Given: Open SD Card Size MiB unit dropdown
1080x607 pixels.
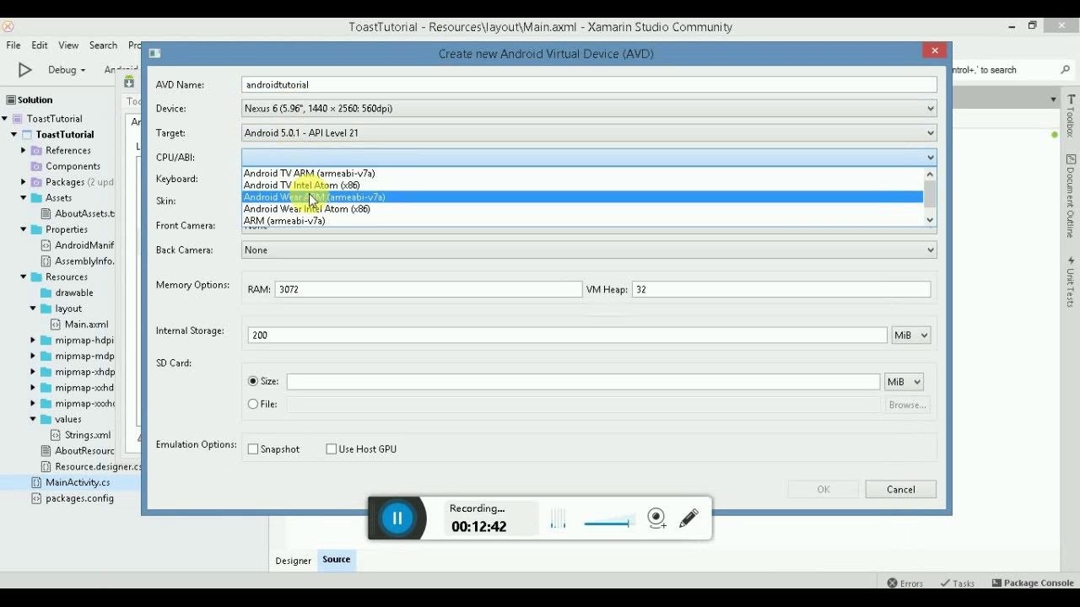Looking at the screenshot, I should coord(904,382).
